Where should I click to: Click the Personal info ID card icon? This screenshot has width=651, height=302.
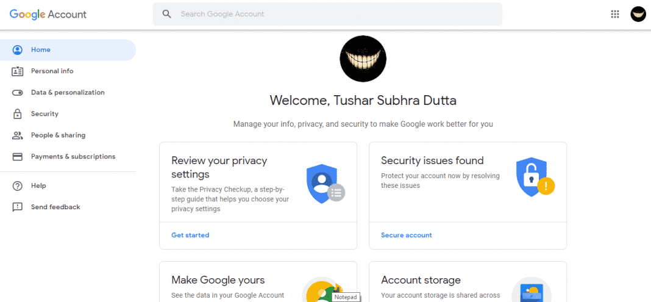tap(18, 71)
